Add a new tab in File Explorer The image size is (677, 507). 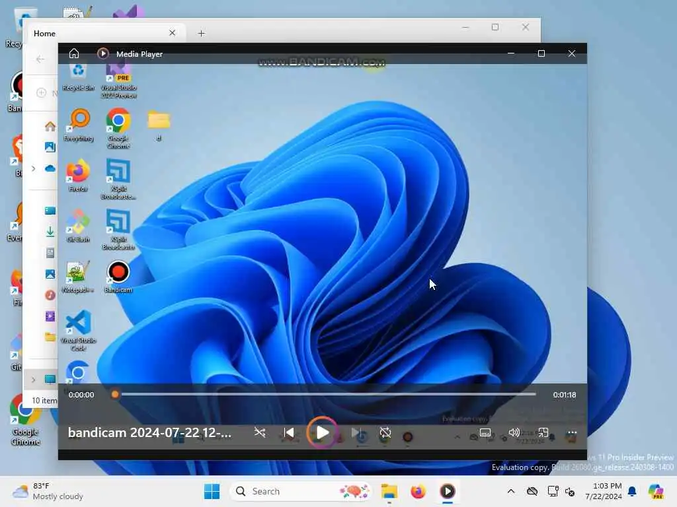pos(201,33)
